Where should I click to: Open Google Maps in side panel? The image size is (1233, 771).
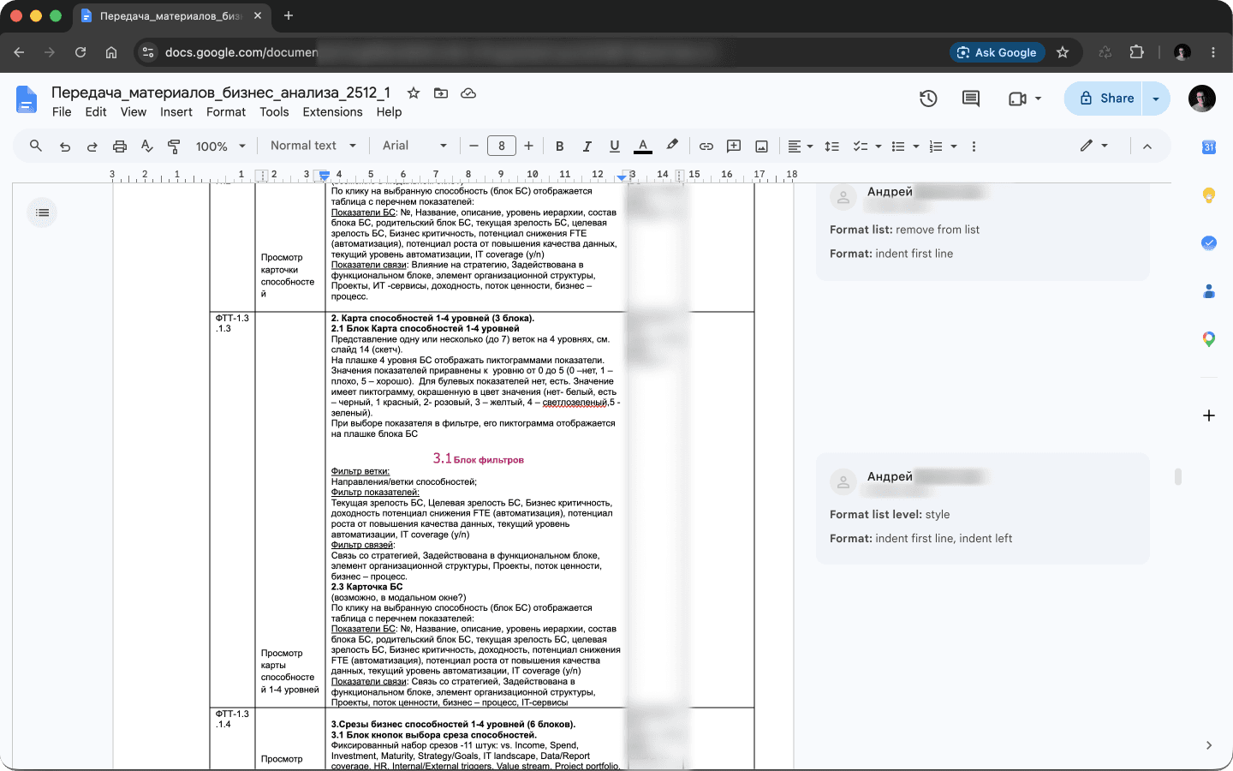click(x=1209, y=339)
